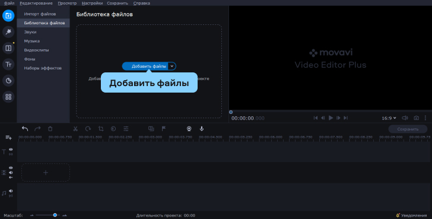The width and height of the screenshot is (432, 219).
Task: Open the Transitions tab in sidebar
Action: 8,48
